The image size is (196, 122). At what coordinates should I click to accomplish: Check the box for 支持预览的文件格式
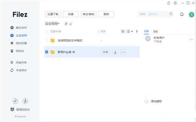click(46, 40)
